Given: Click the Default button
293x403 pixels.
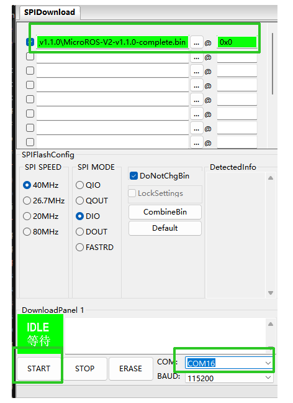Looking at the screenshot, I should click(x=165, y=228).
